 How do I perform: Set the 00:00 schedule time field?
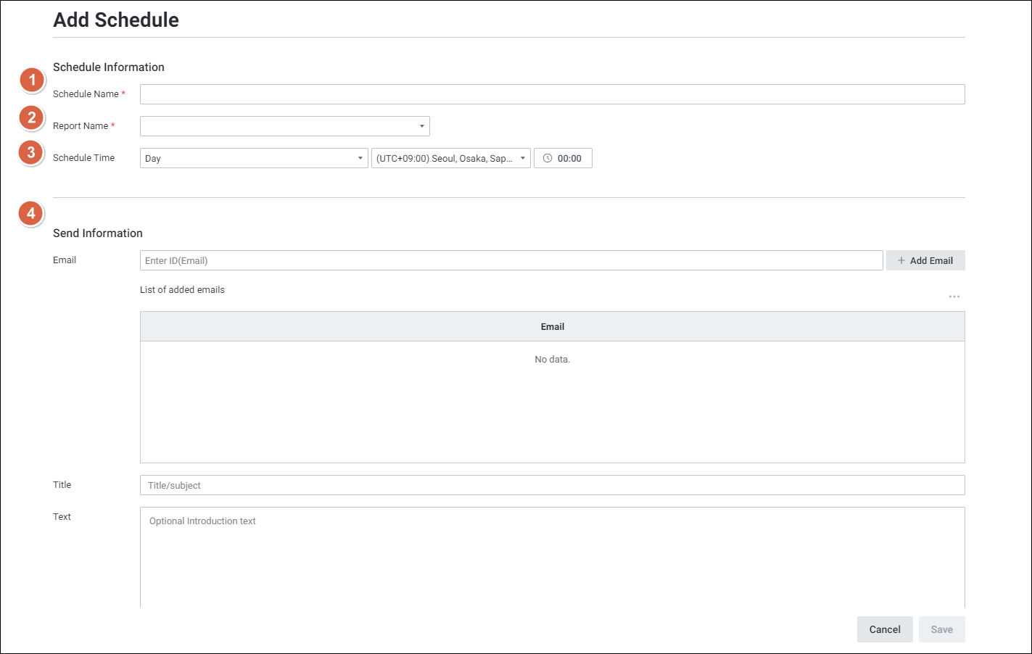(x=569, y=158)
